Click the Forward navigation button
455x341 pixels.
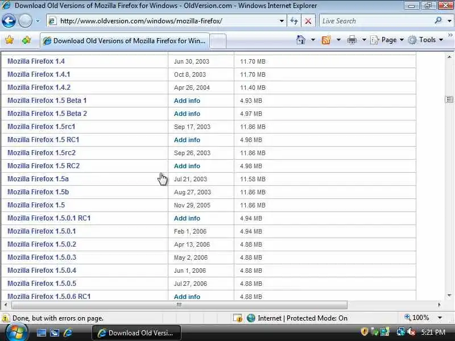coord(25,21)
